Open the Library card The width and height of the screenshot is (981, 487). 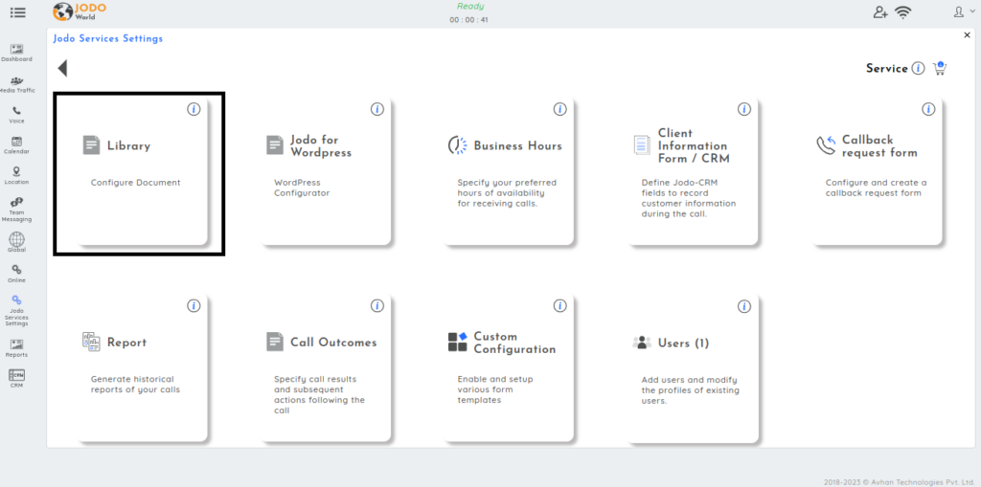coord(142,171)
